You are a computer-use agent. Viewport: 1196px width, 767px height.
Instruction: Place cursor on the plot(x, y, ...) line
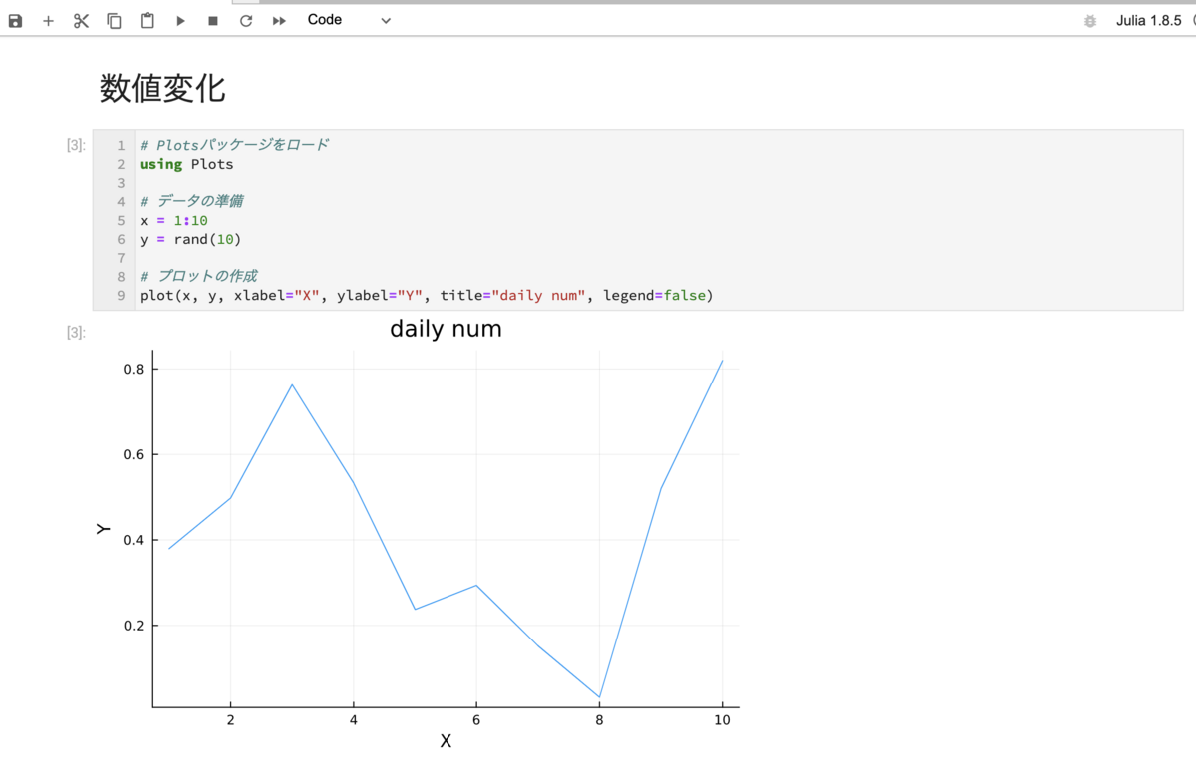coord(426,295)
